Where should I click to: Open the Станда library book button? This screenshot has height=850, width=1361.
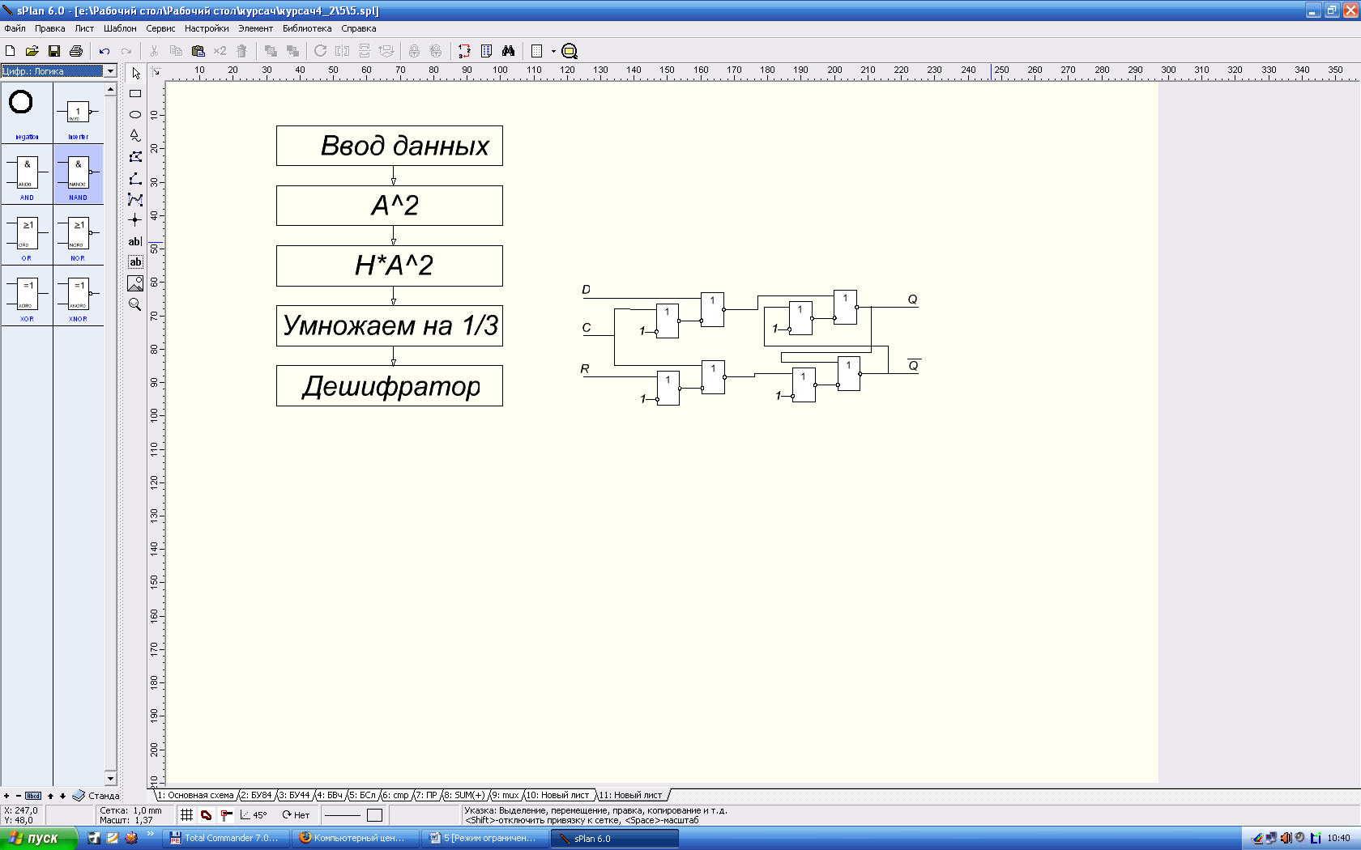[x=96, y=796]
